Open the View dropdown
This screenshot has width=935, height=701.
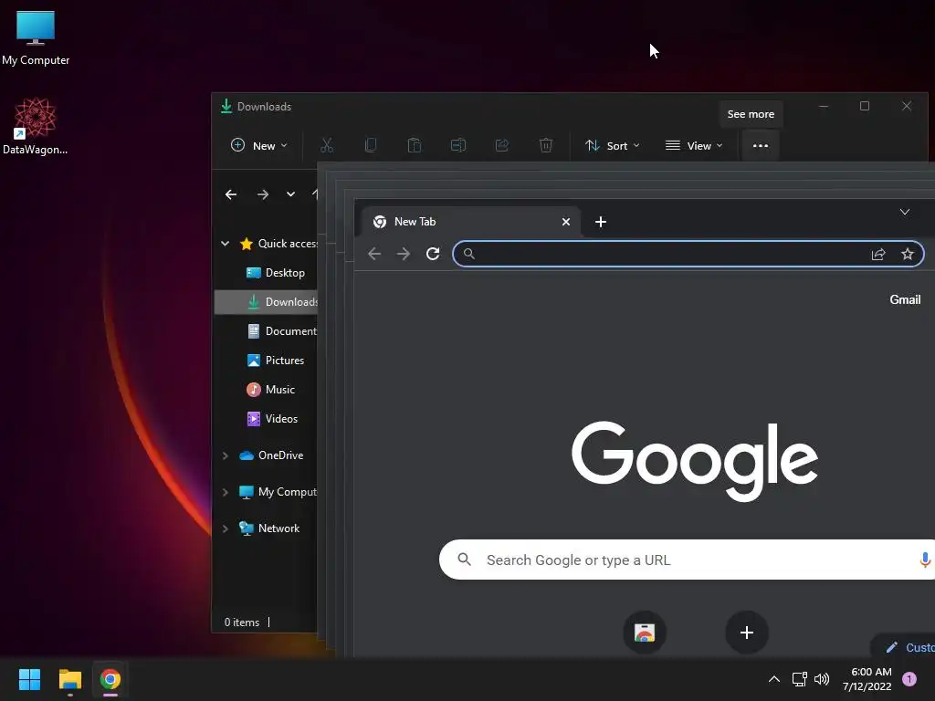click(x=694, y=145)
